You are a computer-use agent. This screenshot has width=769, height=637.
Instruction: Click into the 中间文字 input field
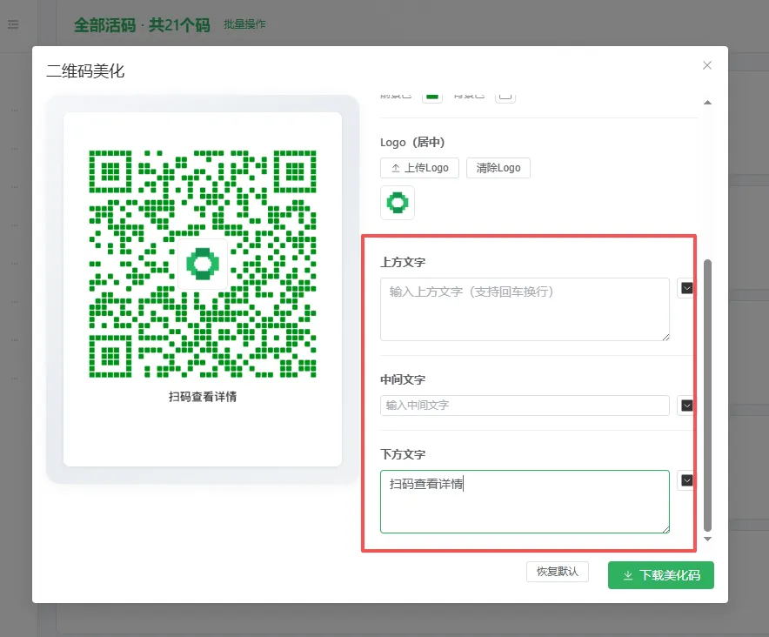pos(525,406)
